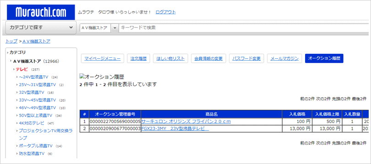Open 50V型以上液晶TV category
Image resolution: width=371 pixels, height=164 pixels.
pos(35,116)
